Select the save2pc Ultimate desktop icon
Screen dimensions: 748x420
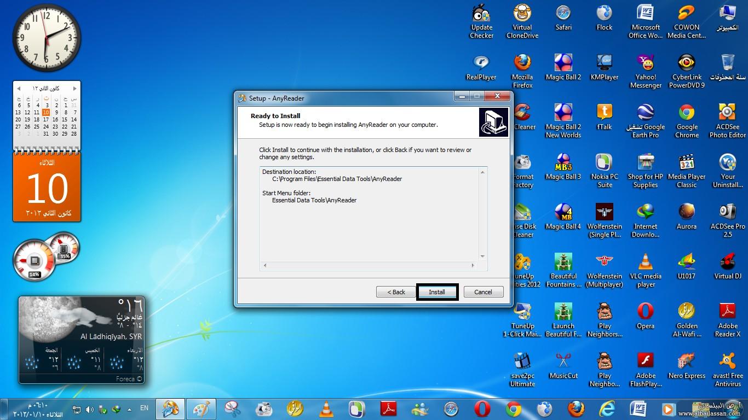pos(522,370)
